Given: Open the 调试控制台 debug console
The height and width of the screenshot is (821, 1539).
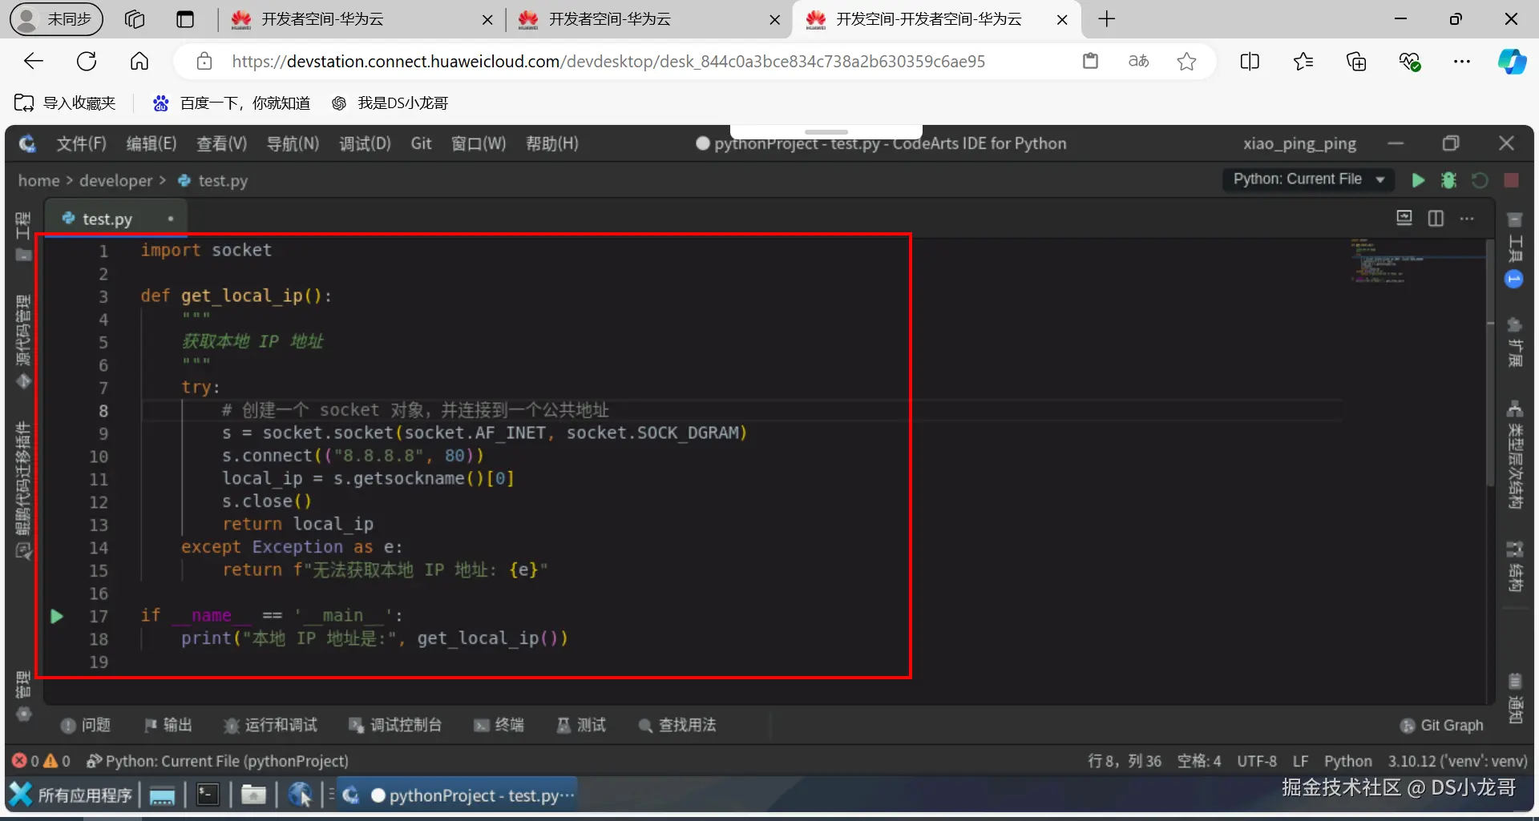Looking at the screenshot, I should 395,725.
